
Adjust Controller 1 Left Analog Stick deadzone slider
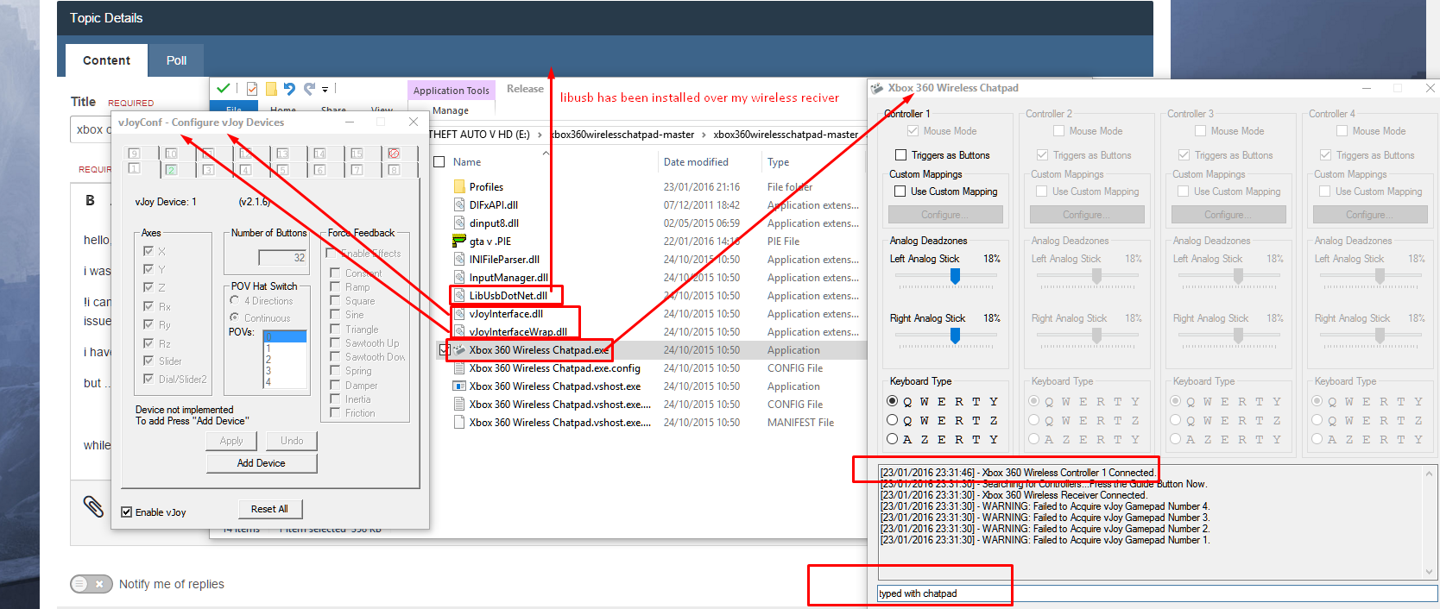click(955, 276)
